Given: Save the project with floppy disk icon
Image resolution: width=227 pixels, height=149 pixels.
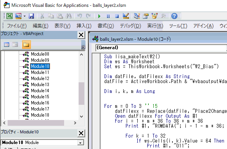Looking at the screenshot, I should click(x=31, y=16).
